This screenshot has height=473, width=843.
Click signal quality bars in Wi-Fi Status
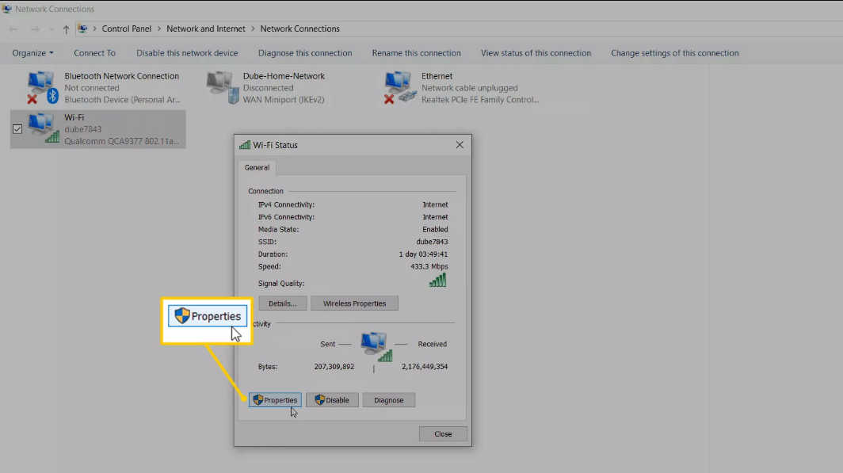pyautogui.click(x=437, y=280)
